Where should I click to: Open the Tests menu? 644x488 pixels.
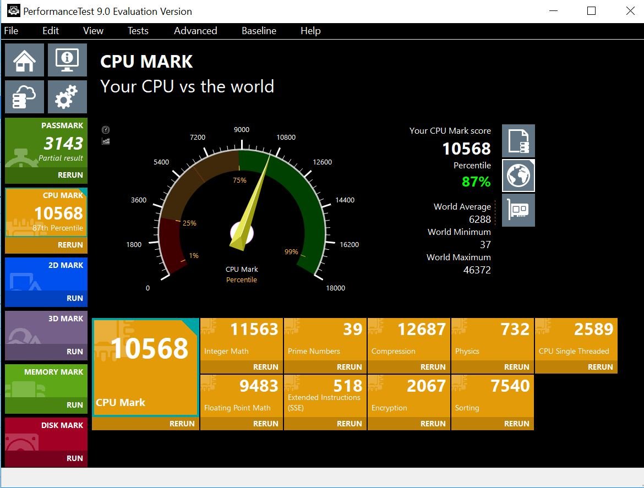(138, 31)
